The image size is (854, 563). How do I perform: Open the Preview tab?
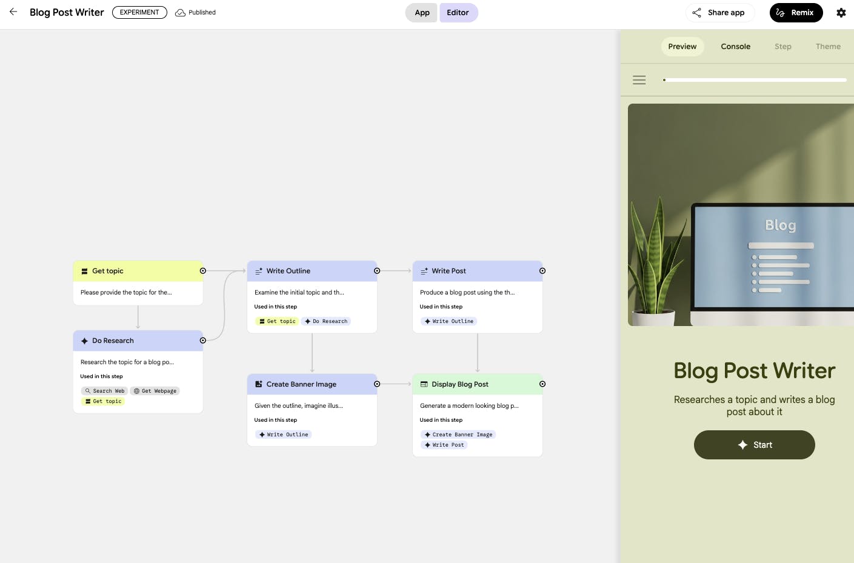click(682, 47)
